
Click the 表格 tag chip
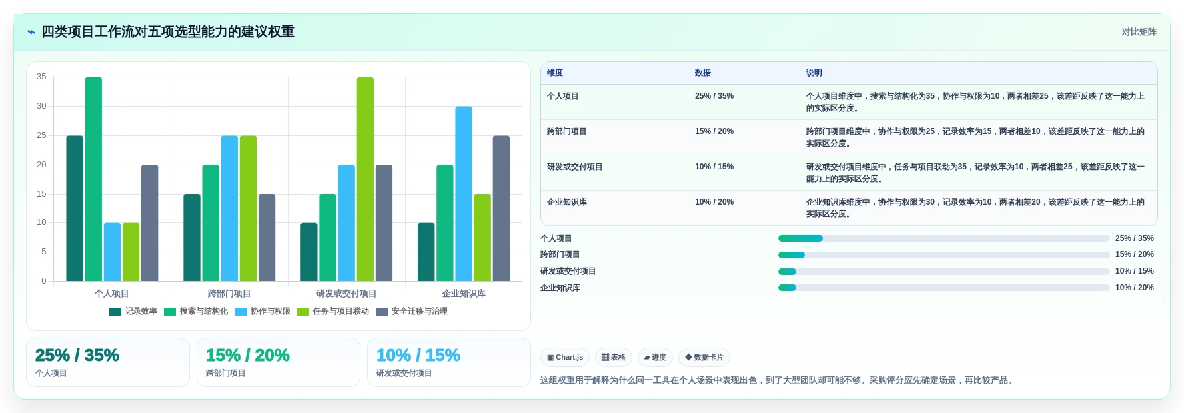click(x=614, y=358)
